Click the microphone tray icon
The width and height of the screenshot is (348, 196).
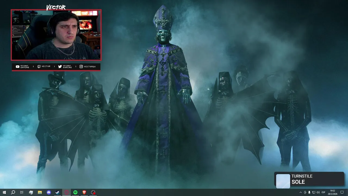click(309, 192)
